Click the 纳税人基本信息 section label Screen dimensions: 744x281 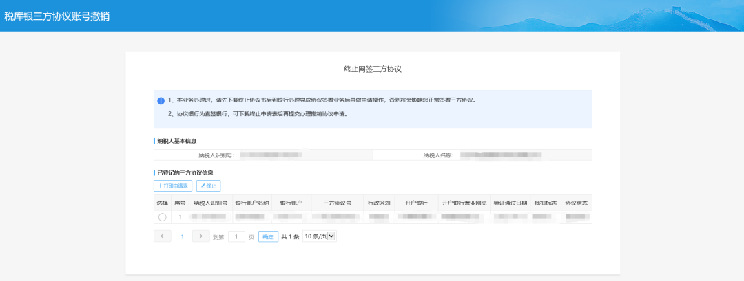click(177, 141)
